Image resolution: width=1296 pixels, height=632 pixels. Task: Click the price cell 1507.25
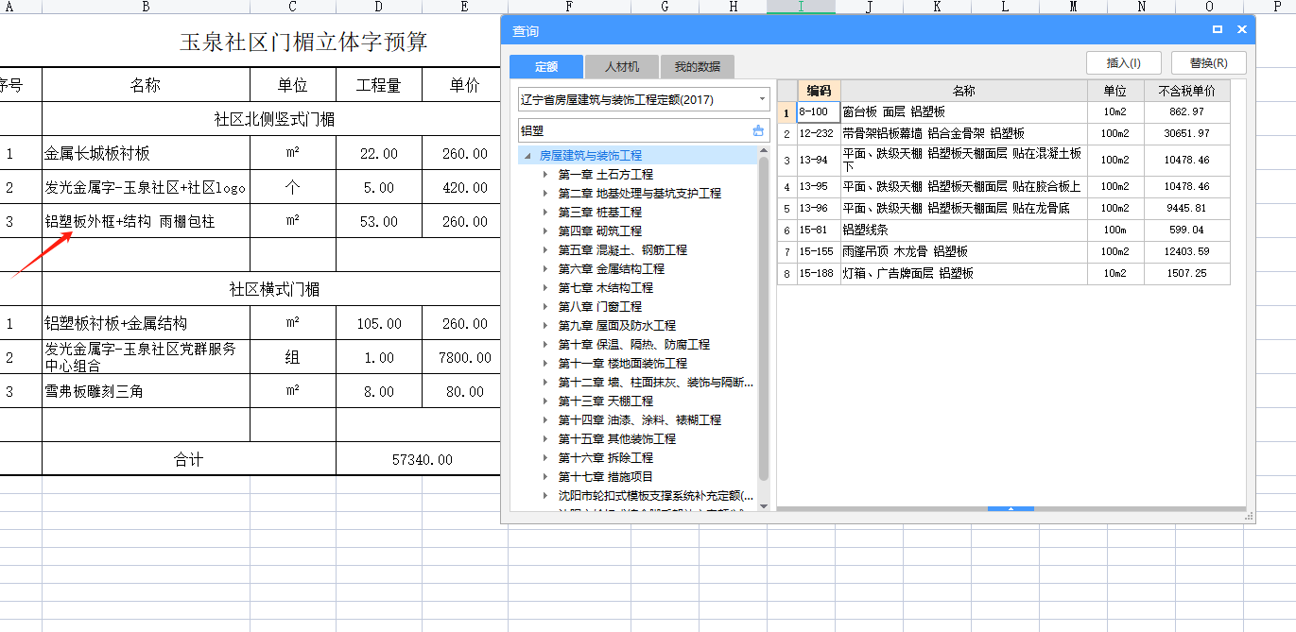pos(1186,273)
